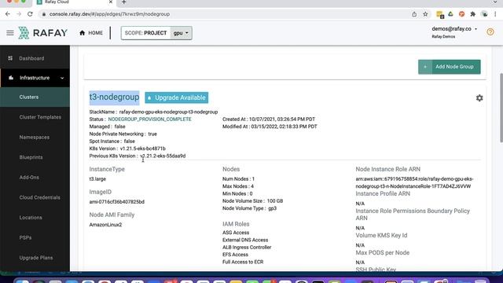Screen dimensions: 503x283
Task: Click Add Node Group button
Action: (x=449, y=67)
